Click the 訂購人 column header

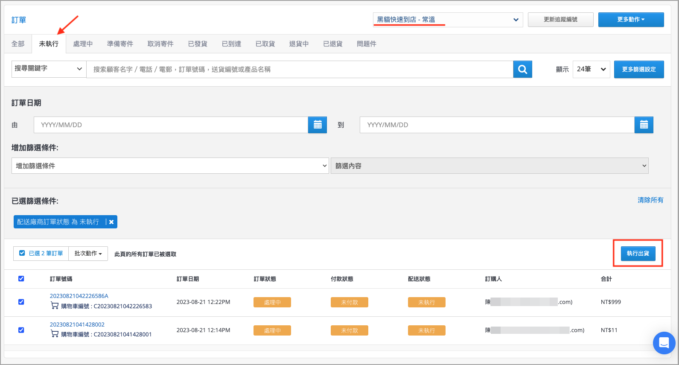[x=493, y=279]
